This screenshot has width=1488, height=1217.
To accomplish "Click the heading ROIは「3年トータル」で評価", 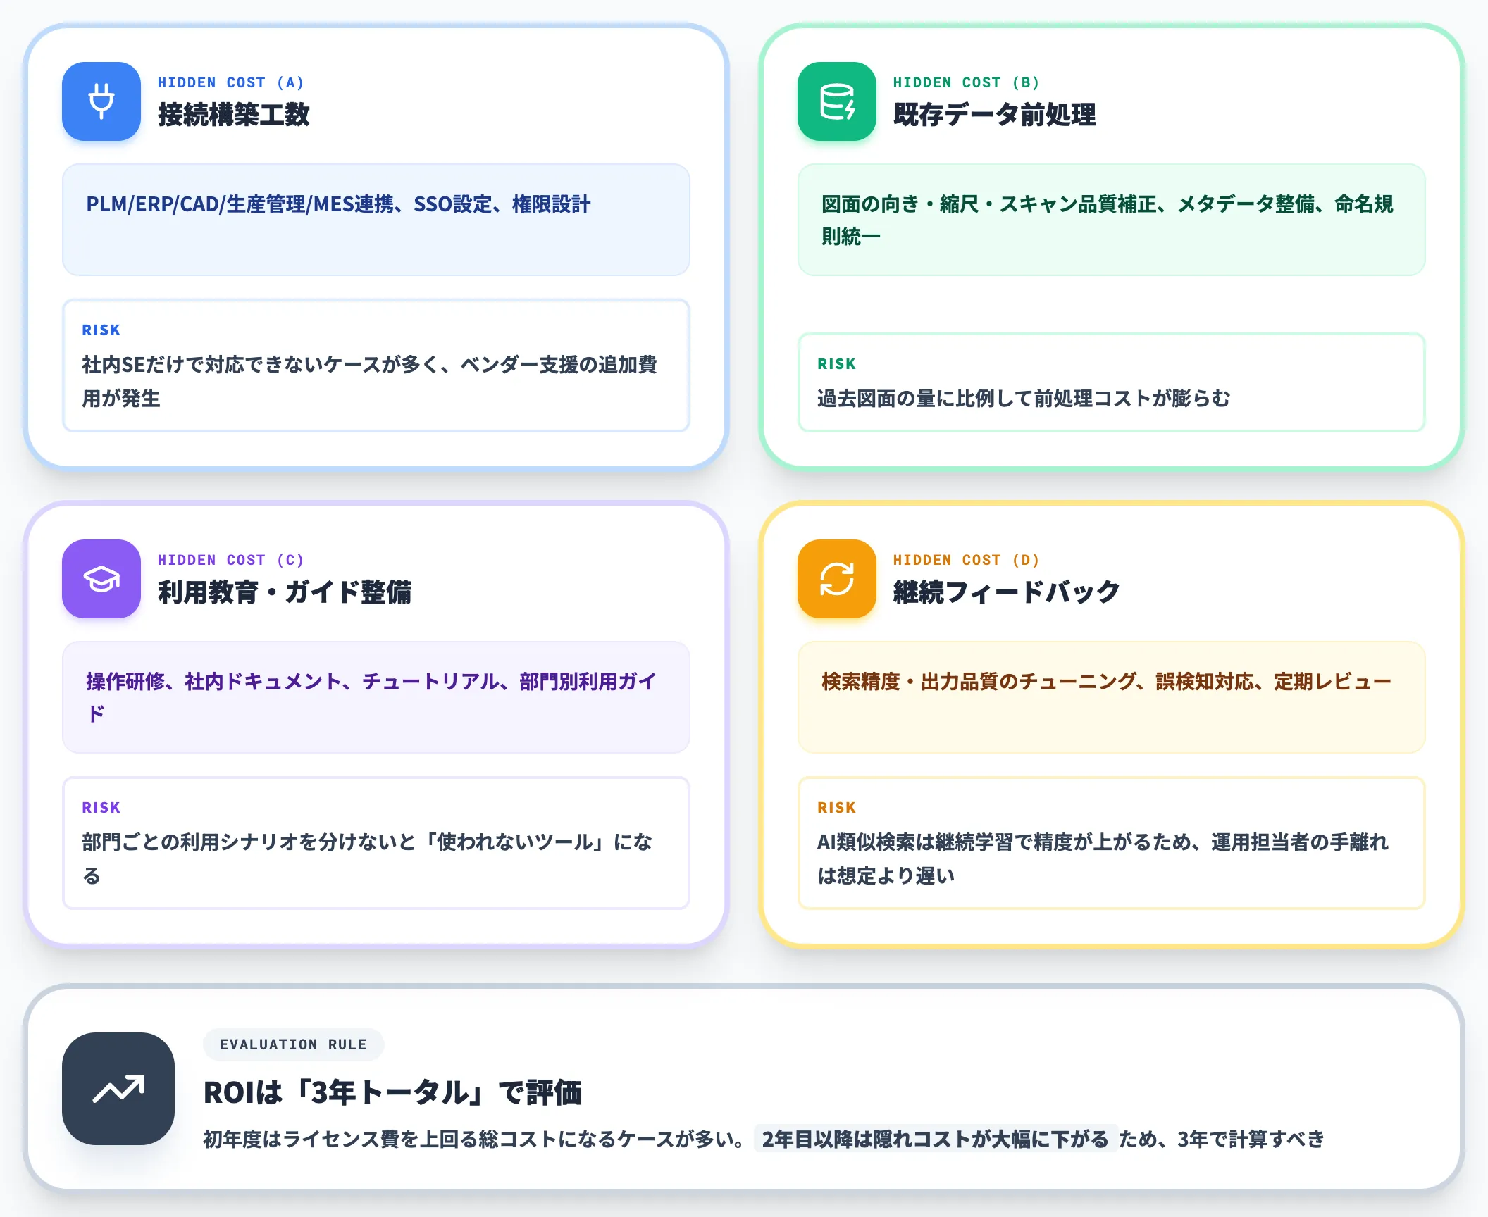I will tap(392, 1093).
